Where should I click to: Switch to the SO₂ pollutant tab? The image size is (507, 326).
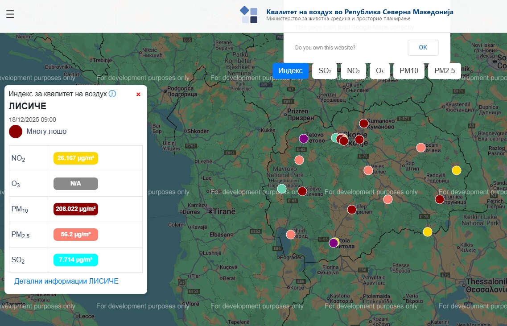tap(325, 71)
